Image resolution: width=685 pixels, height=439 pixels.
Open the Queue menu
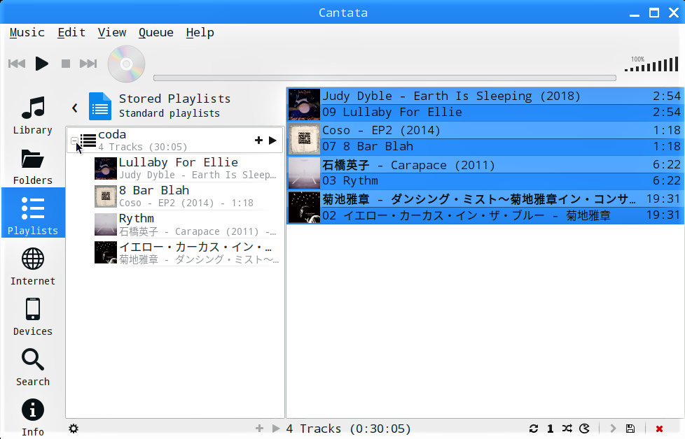click(156, 33)
